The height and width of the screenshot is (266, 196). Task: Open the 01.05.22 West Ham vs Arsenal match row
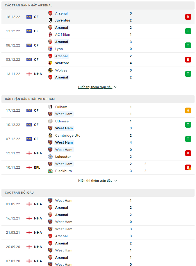(x=98, y=204)
